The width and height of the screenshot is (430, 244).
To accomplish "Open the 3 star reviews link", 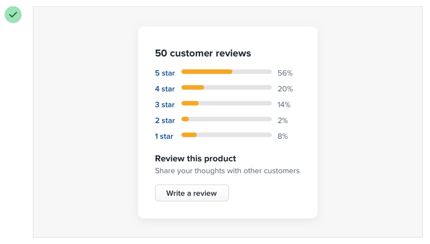I will pyautogui.click(x=165, y=105).
